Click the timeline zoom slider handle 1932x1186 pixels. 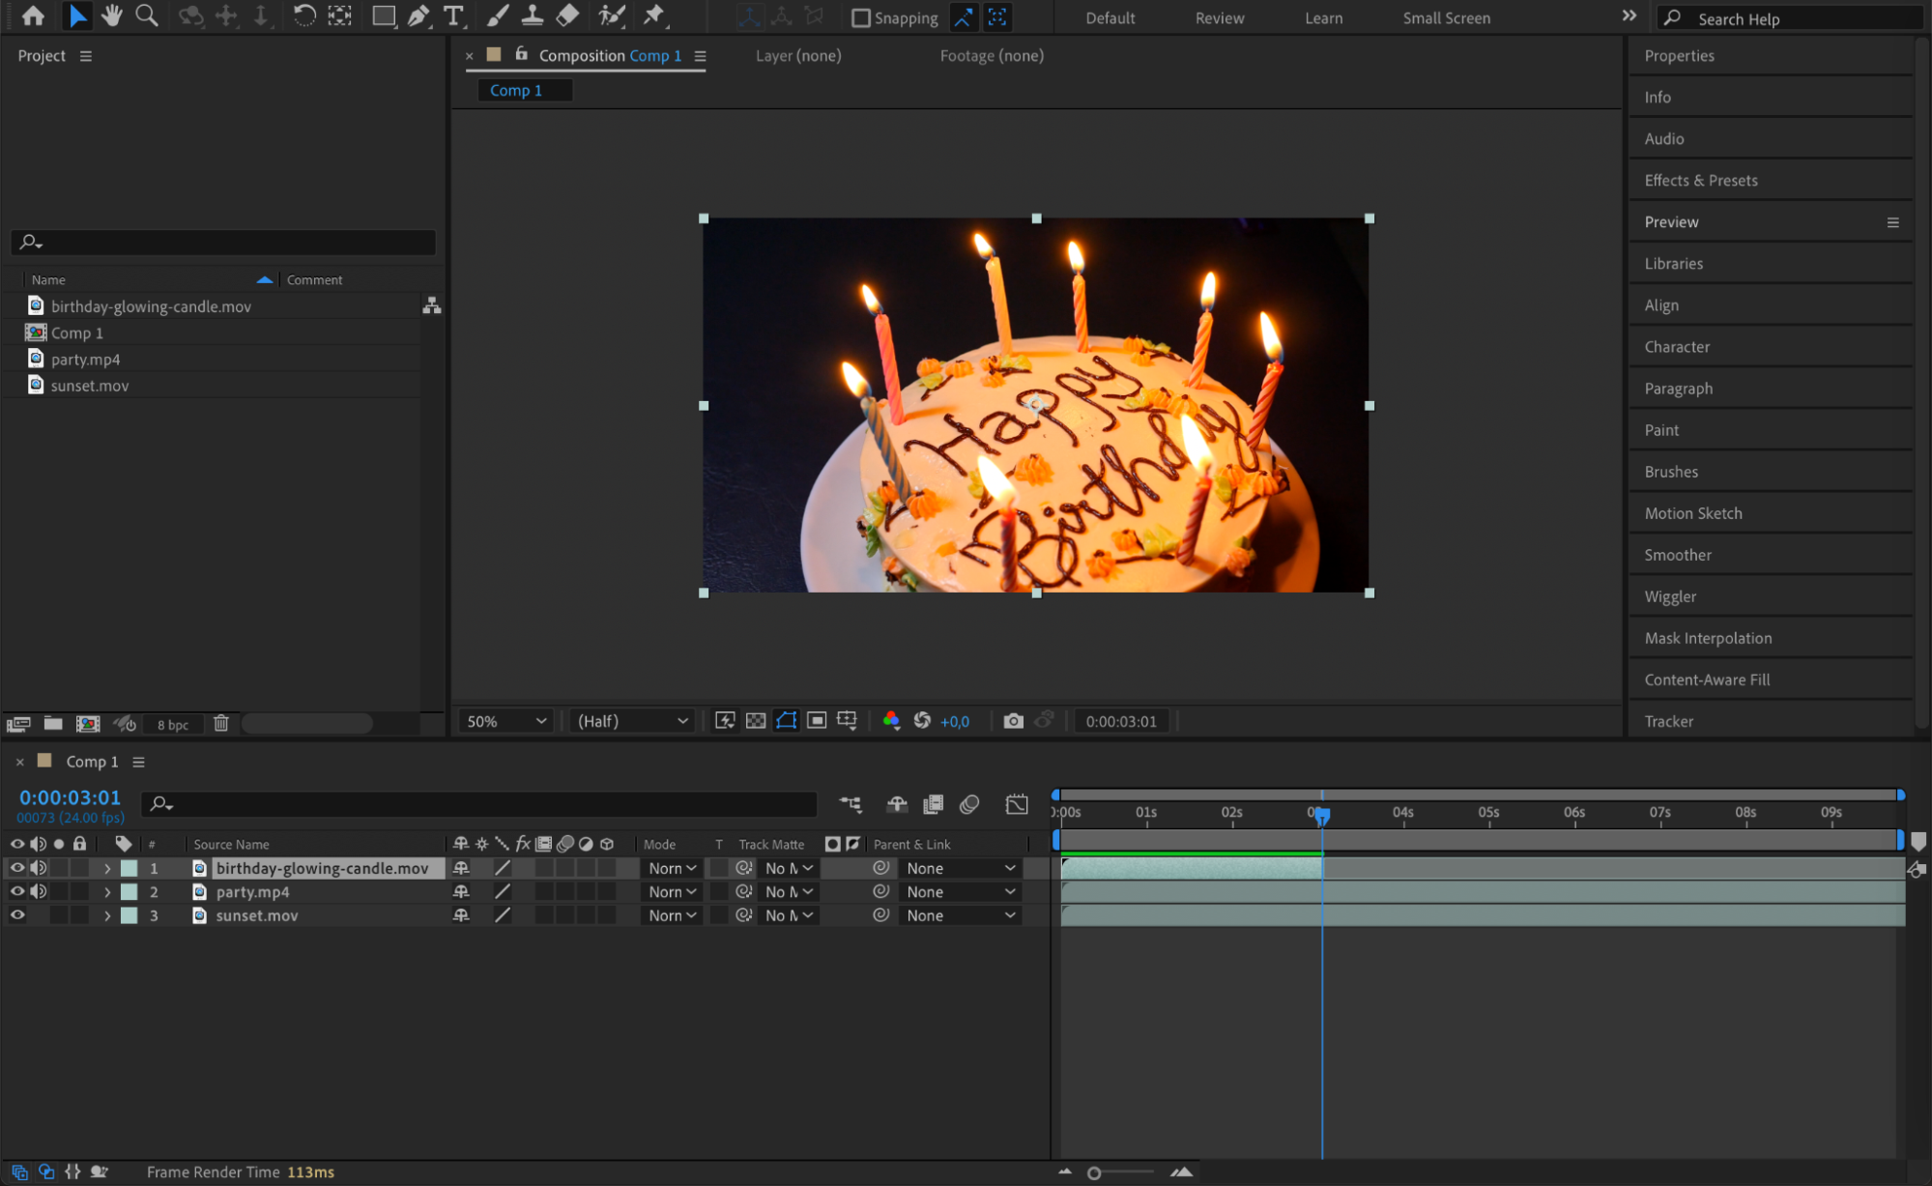tap(1093, 1172)
